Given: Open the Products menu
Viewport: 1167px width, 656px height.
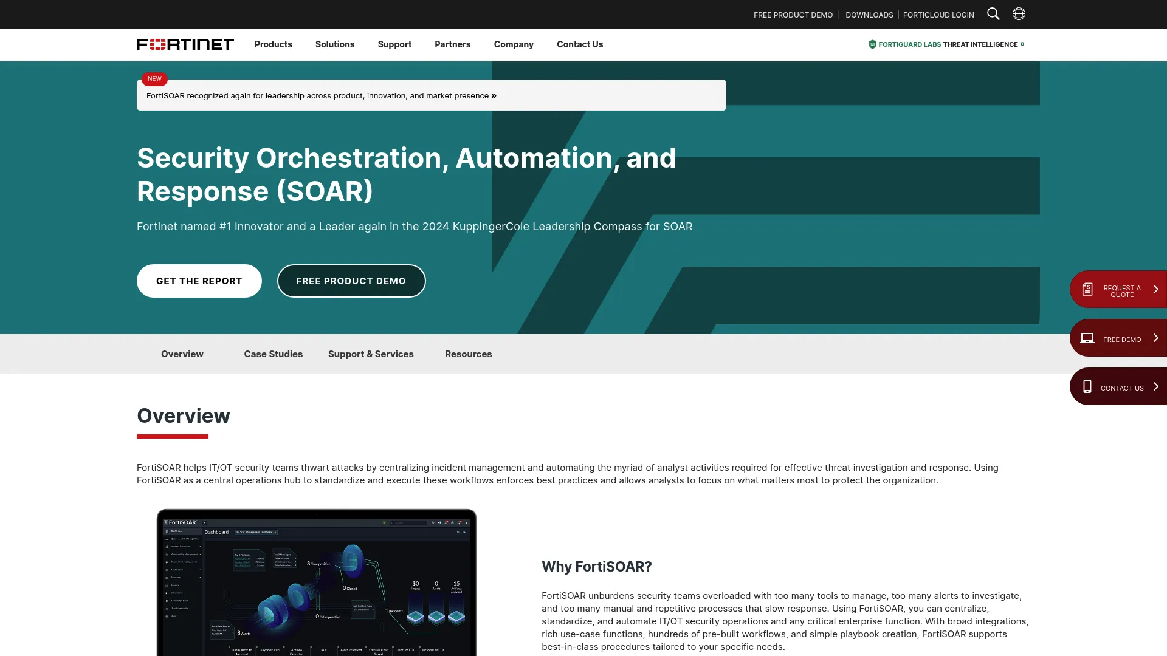Looking at the screenshot, I should 274,44.
